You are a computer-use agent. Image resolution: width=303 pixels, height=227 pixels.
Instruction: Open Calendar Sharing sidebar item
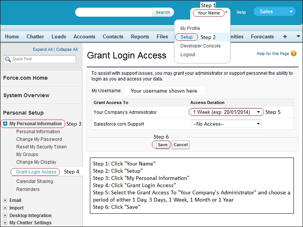point(35,181)
